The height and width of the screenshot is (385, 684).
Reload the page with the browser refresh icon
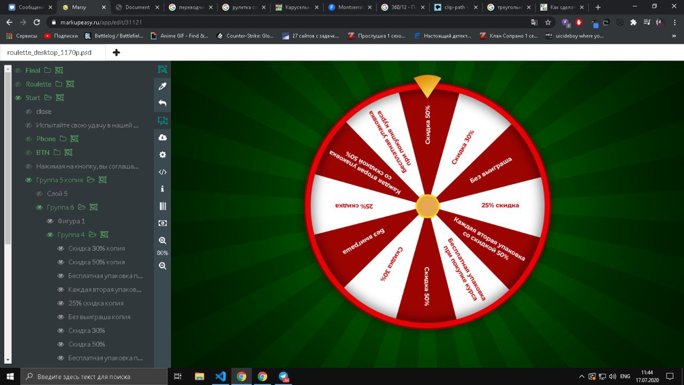click(36, 22)
